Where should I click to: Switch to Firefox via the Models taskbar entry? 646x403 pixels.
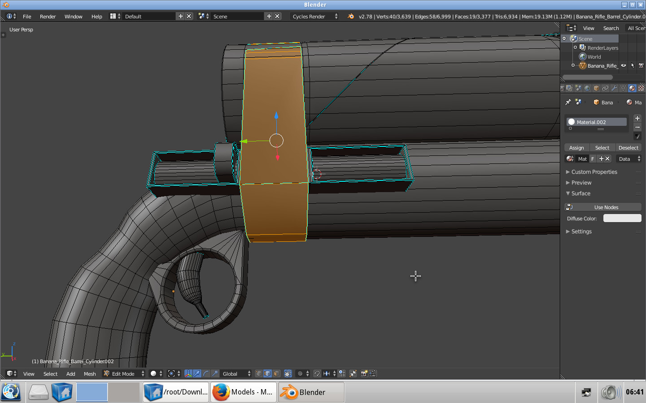tap(244, 392)
